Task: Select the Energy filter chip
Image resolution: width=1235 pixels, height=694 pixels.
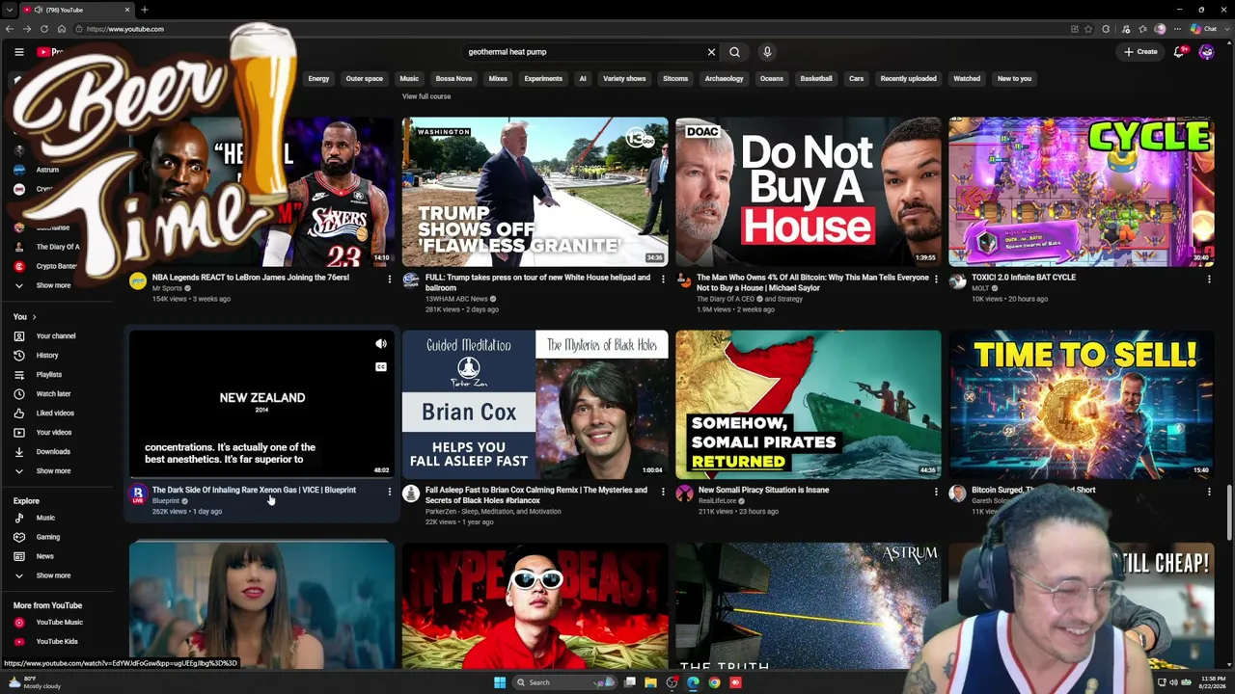Action: point(318,79)
